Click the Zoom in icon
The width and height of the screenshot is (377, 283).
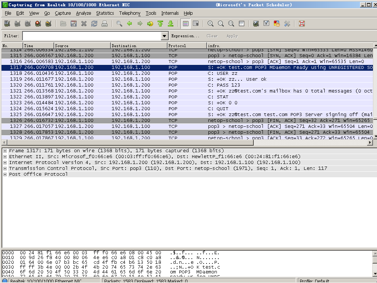point(211,24)
